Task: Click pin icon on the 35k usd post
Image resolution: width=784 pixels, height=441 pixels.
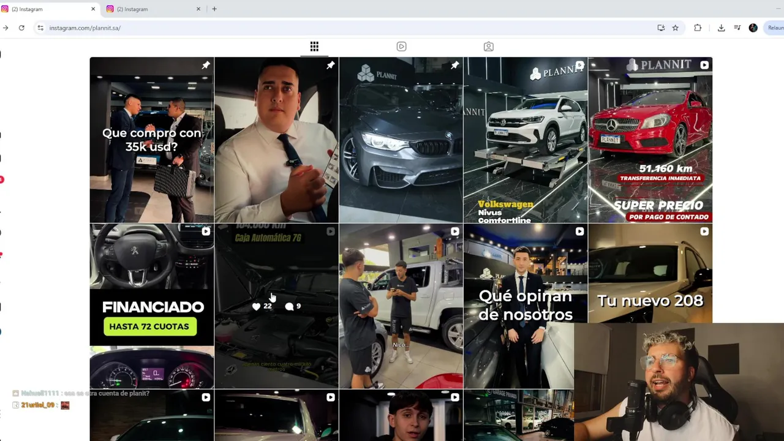Action: coord(206,65)
